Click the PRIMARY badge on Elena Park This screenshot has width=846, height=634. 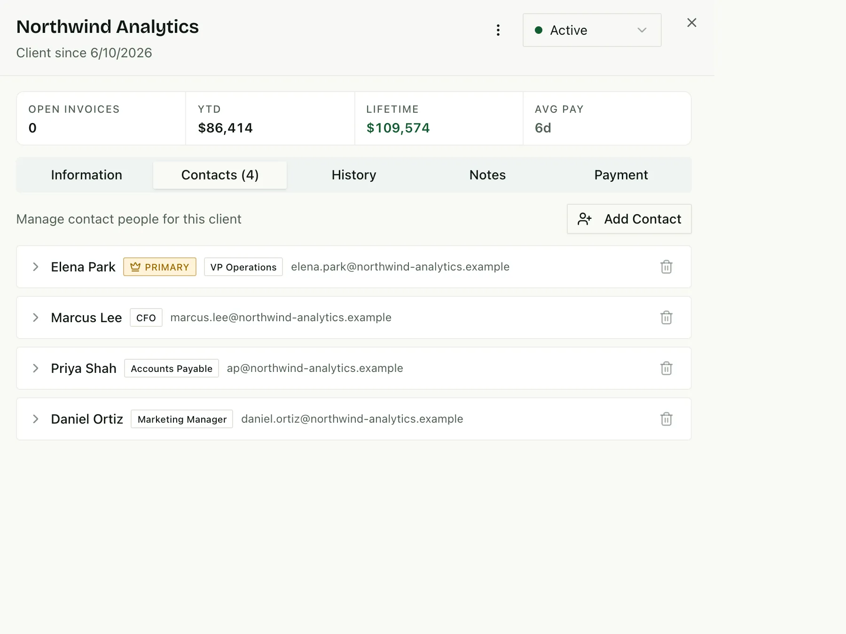pyautogui.click(x=160, y=267)
